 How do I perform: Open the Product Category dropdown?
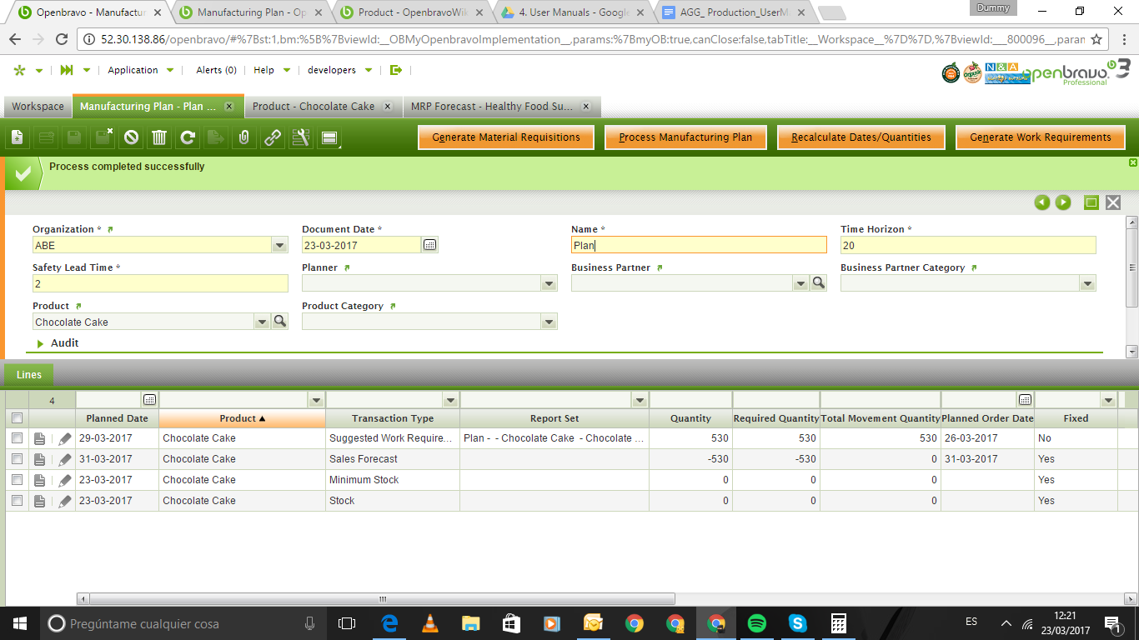pos(549,322)
